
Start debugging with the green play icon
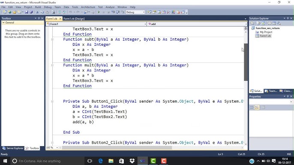pyautogui.click(x=99, y=12)
